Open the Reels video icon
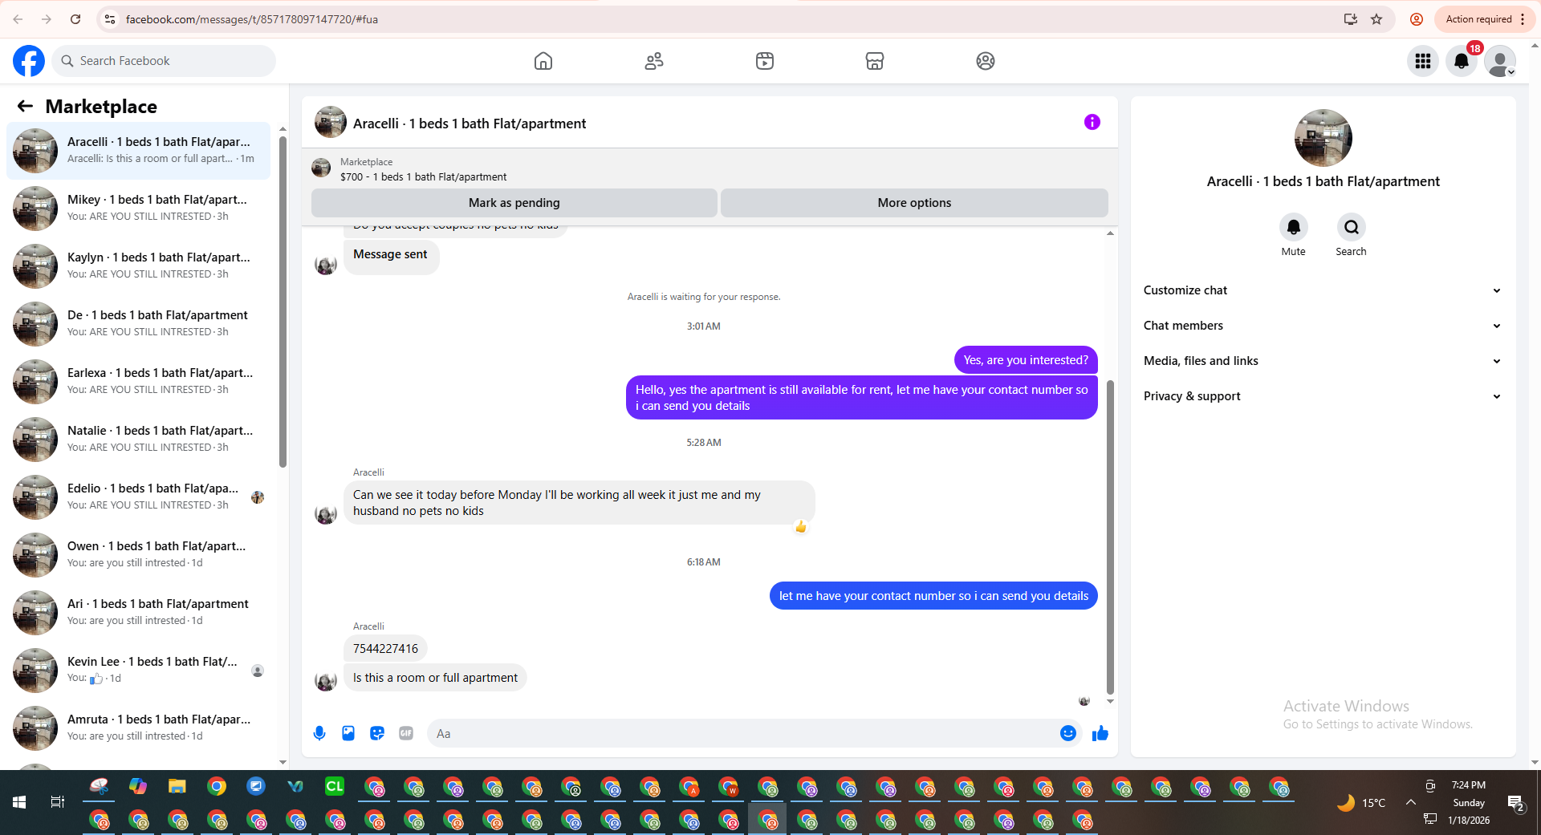This screenshot has width=1541, height=835. tap(765, 61)
